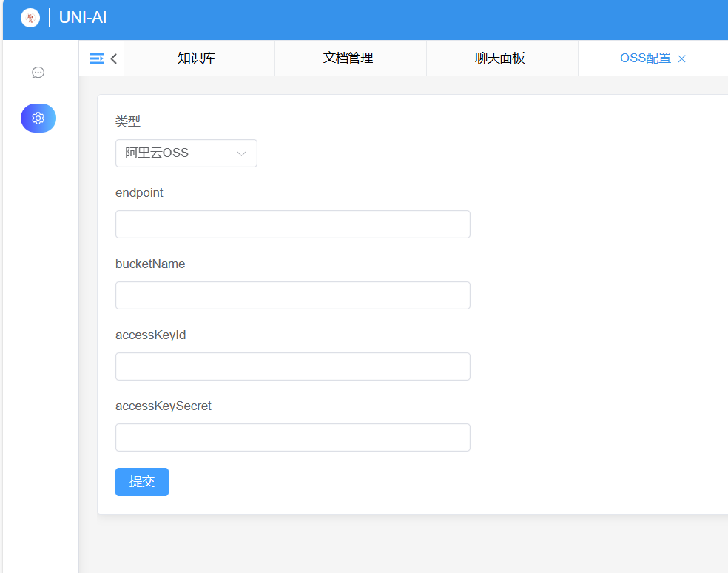Click the UNI-AI logo avatar in the header

point(30,17)
